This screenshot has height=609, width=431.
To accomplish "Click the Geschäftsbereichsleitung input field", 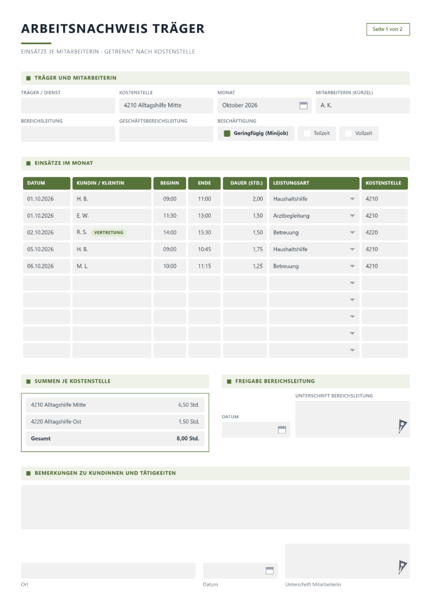I will pos(166,134).
